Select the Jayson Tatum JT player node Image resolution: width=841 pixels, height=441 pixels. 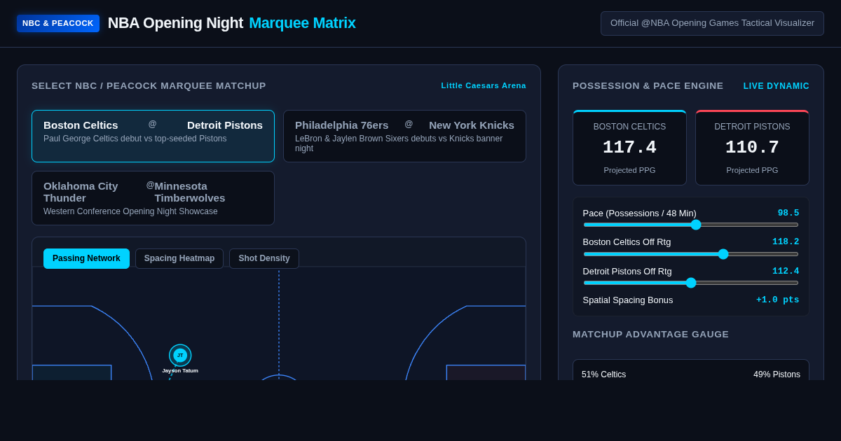pos(180,356)
